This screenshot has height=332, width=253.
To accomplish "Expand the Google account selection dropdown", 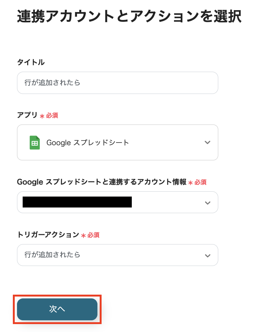I will tap(118, 202).
